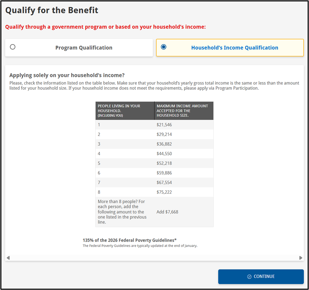Click the left scroll arrow below the table

coord(8,258)
